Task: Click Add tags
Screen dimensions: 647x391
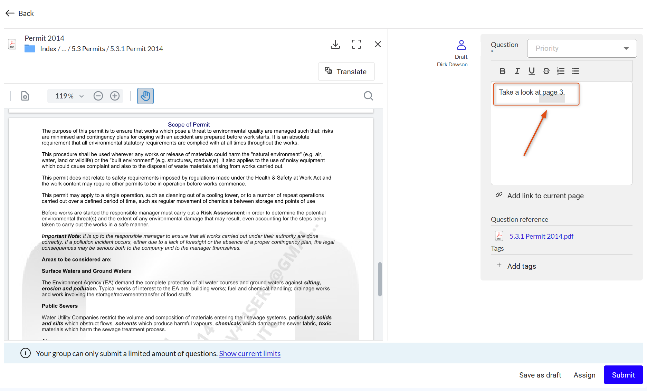Action: tap(516, 266)
